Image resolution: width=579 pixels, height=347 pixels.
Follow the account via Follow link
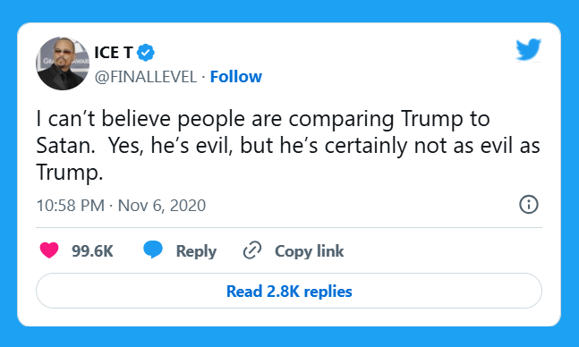click(x=236, y=77)
